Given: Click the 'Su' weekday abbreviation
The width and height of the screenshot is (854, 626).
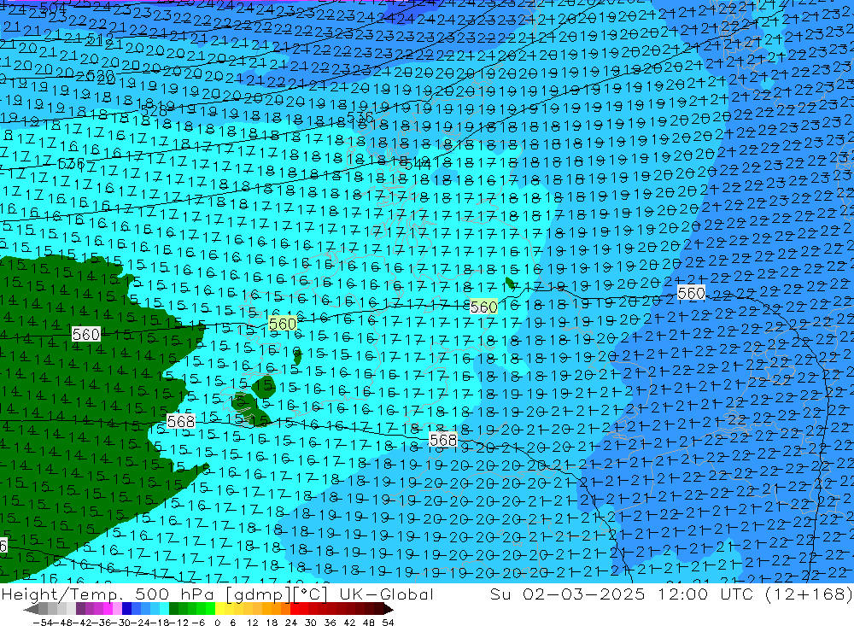Looking at the screenshot, I should click(500, 594).
